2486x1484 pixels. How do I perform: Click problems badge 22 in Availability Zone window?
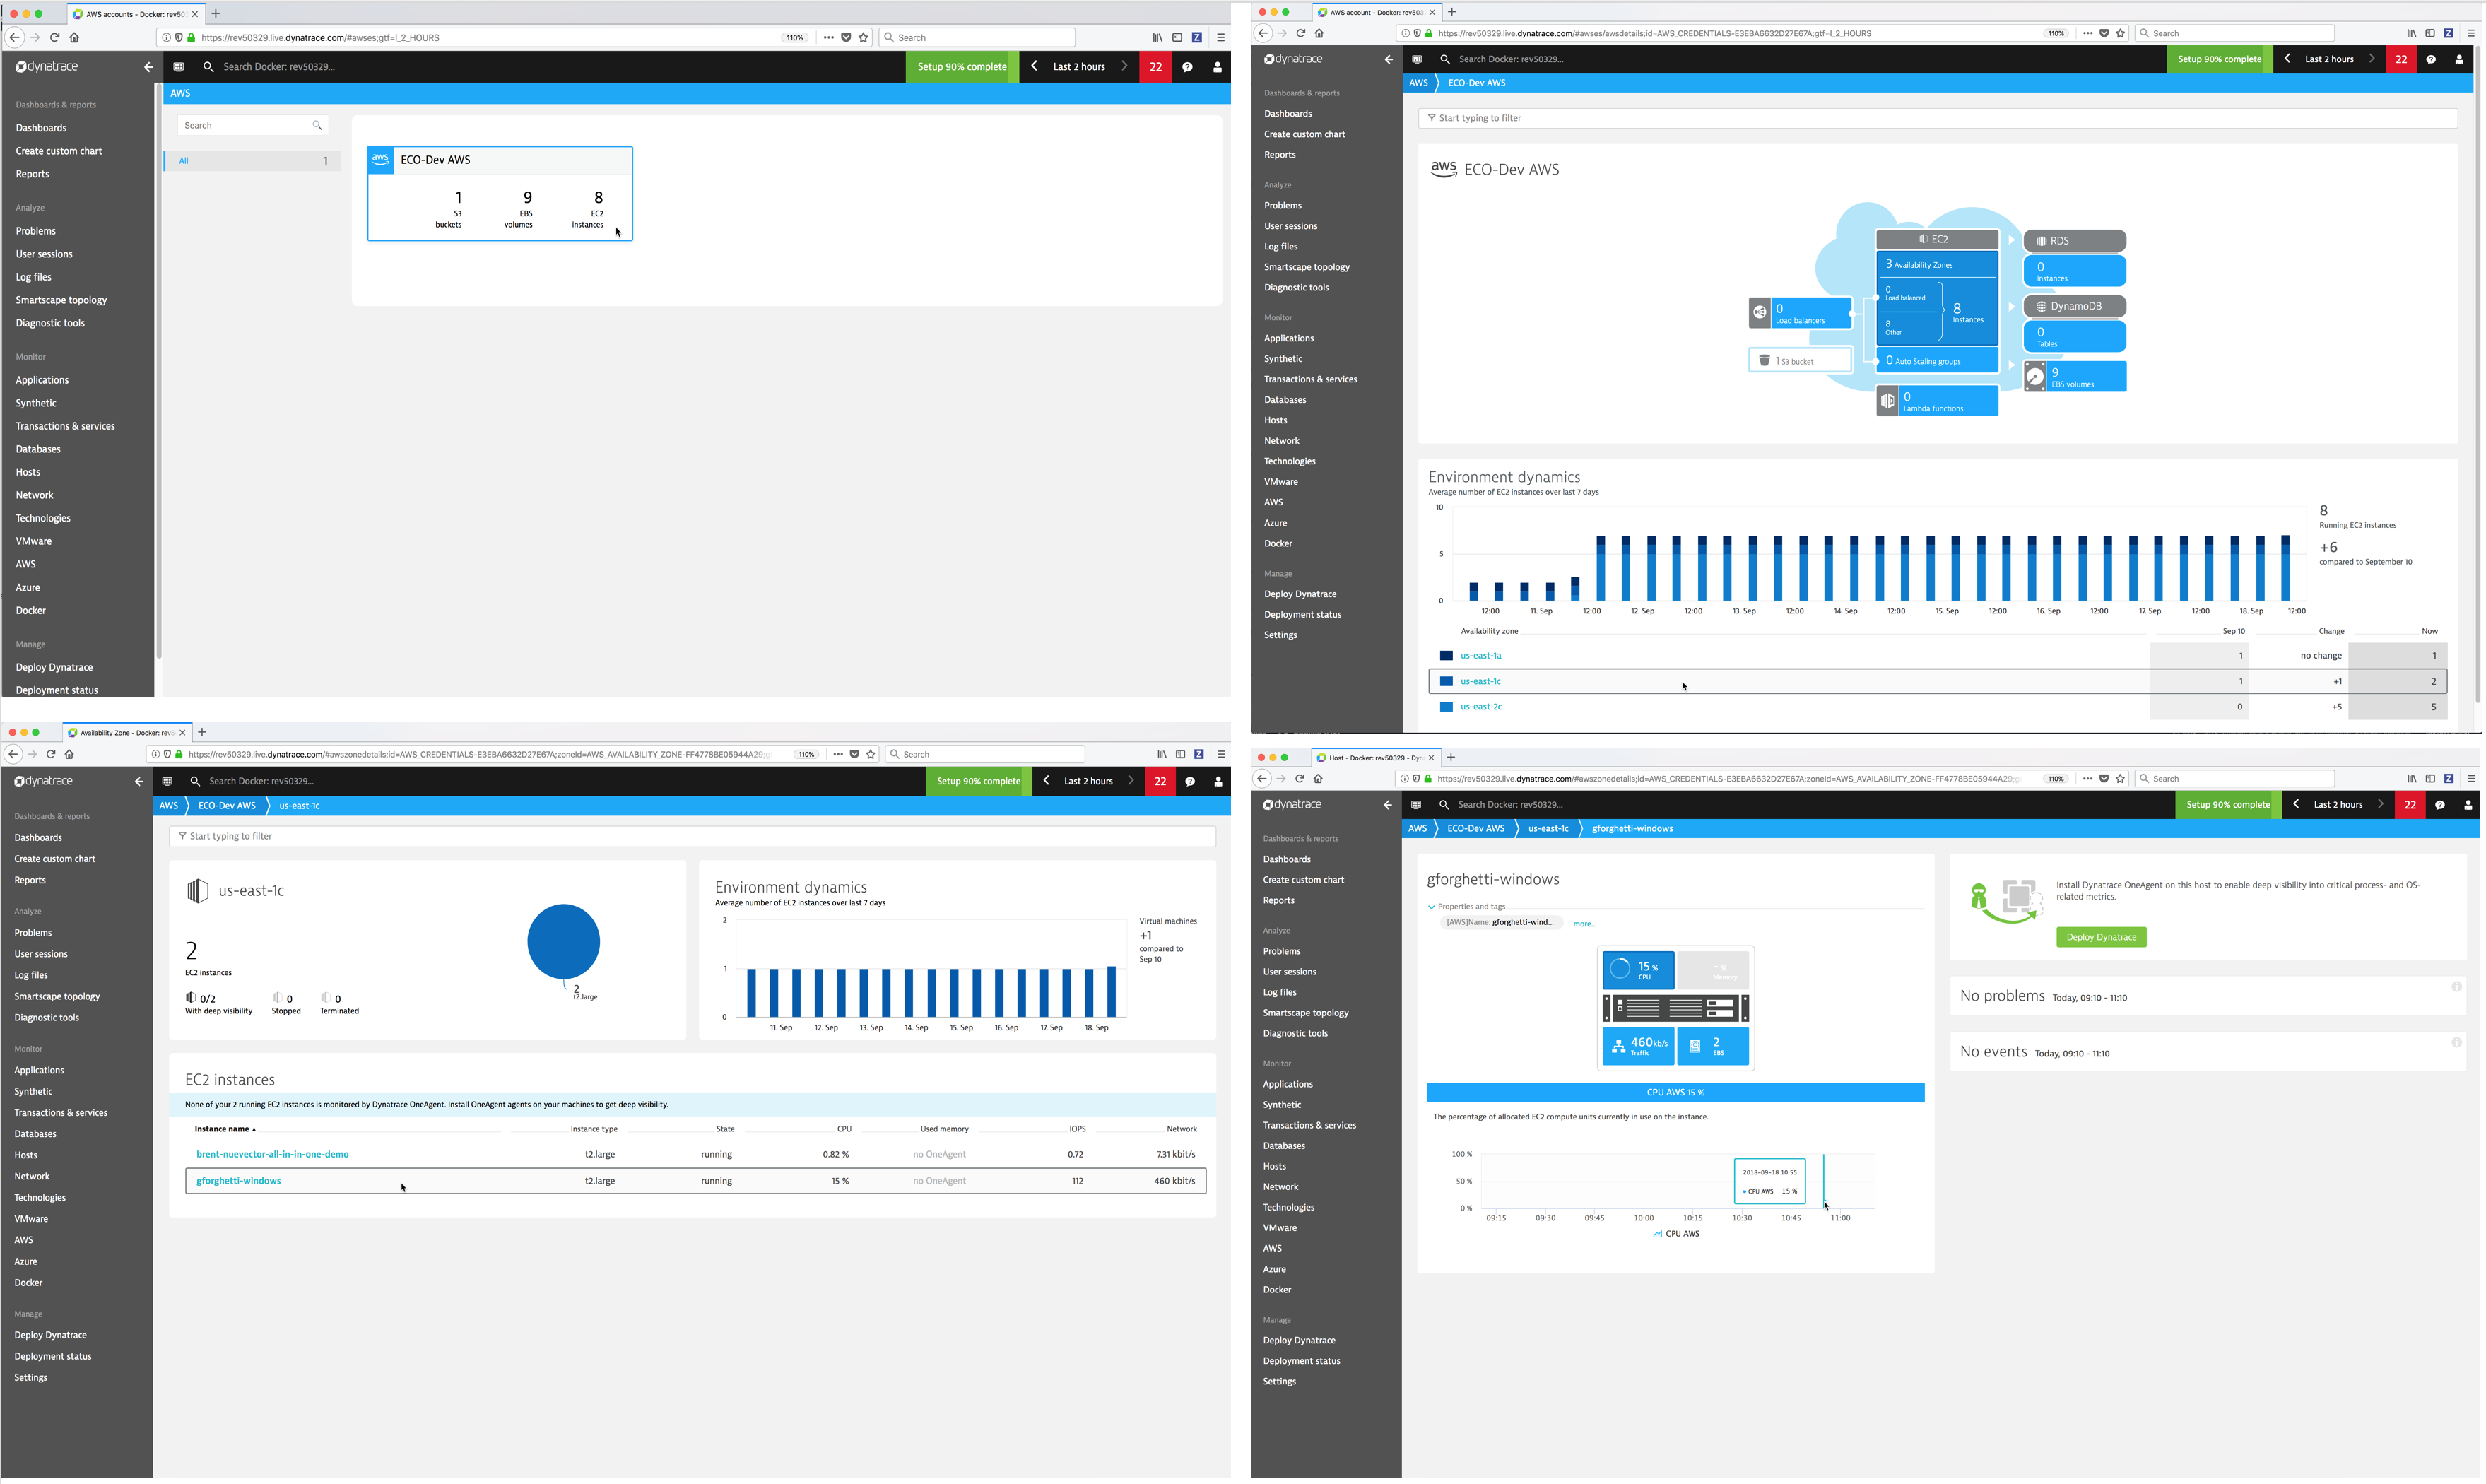click(1160, 782)
